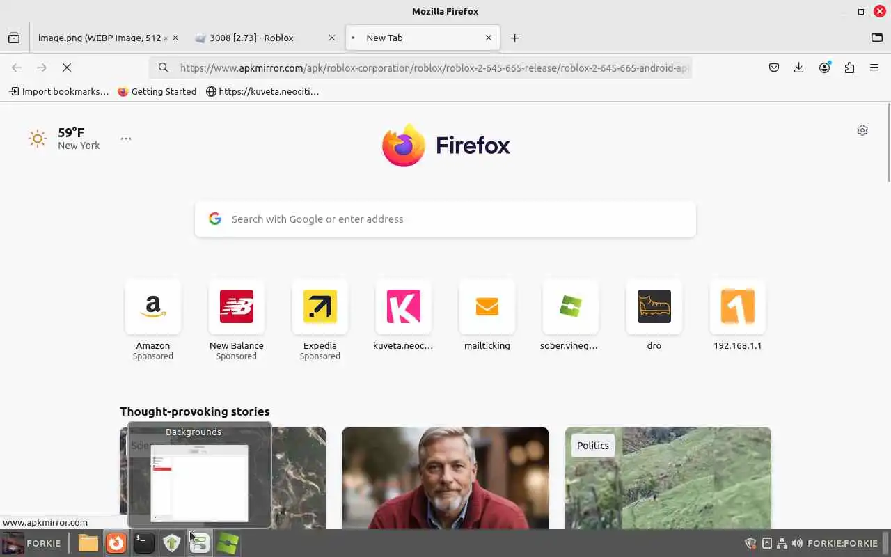The width and height of the screenshot is (891, 557).
Task: Click the Thought-provoking stories heading
Action: point(195,411)
